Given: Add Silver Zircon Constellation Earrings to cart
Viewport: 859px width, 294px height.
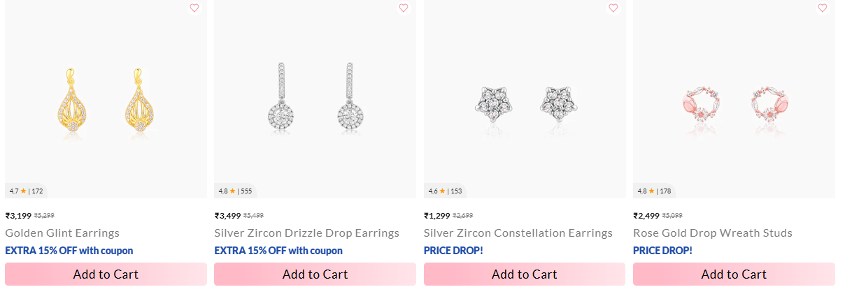Looking at the screenshot, I should point(524,274).
